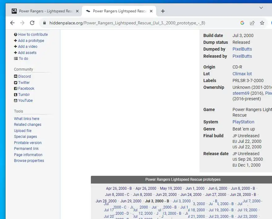Open the Twitter link
The width and height of the screenshot is (272, 219).
tap(24, 83)
